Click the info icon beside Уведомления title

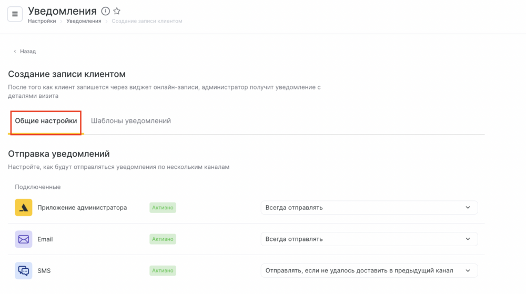pos(105,11)
